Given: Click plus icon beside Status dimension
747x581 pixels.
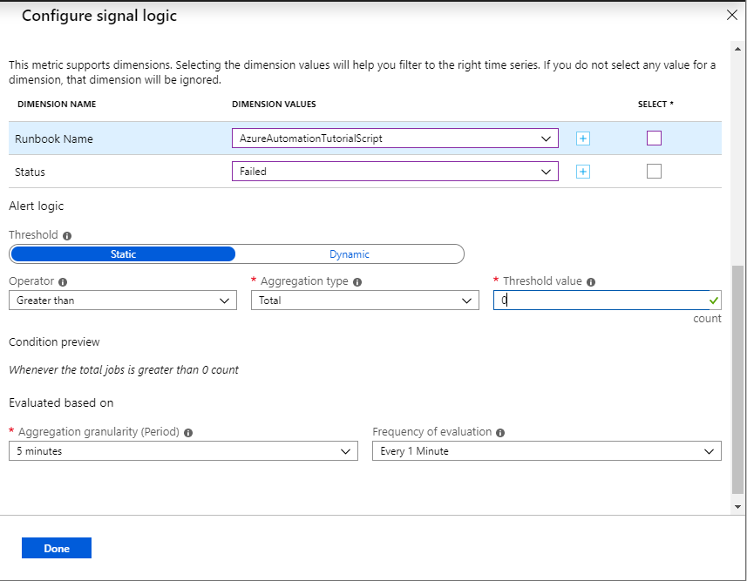Looking at the screenshot, I should tap(583, 172).
